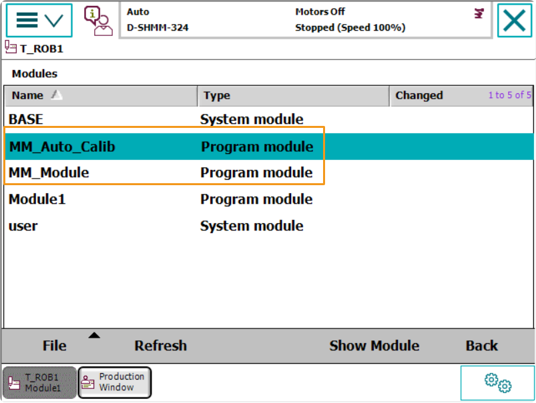Open the main ABB menu button
Viewport: 536px width, 403px height.
[x=39, y=21]
